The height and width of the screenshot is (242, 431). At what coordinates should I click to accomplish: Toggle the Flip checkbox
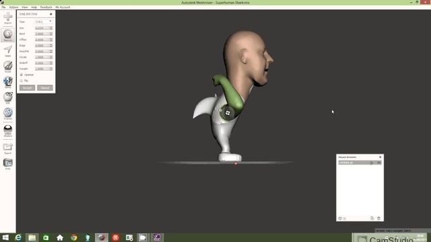(22, 81)
